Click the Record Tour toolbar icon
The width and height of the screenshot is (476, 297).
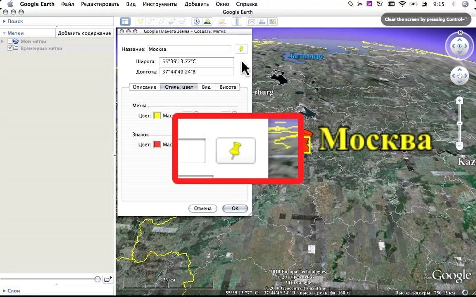click(182, 21)
